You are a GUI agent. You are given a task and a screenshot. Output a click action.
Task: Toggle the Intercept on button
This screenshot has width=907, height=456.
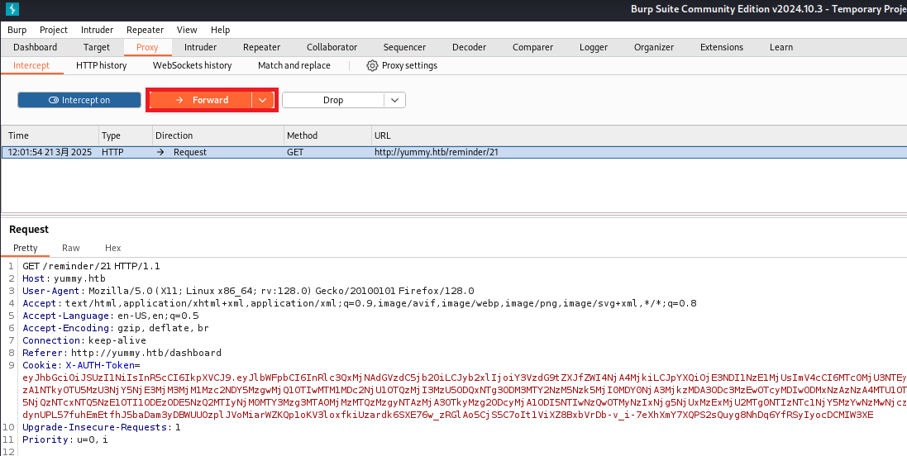79,100
